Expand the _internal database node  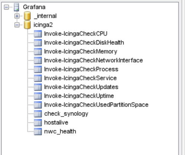point(17,16)
